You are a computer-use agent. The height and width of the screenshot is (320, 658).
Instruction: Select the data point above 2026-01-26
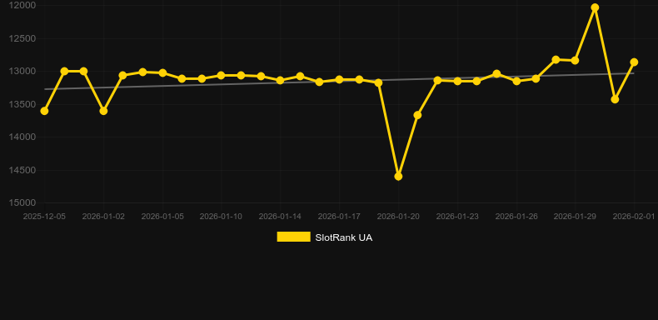click(x=516, y=81)
